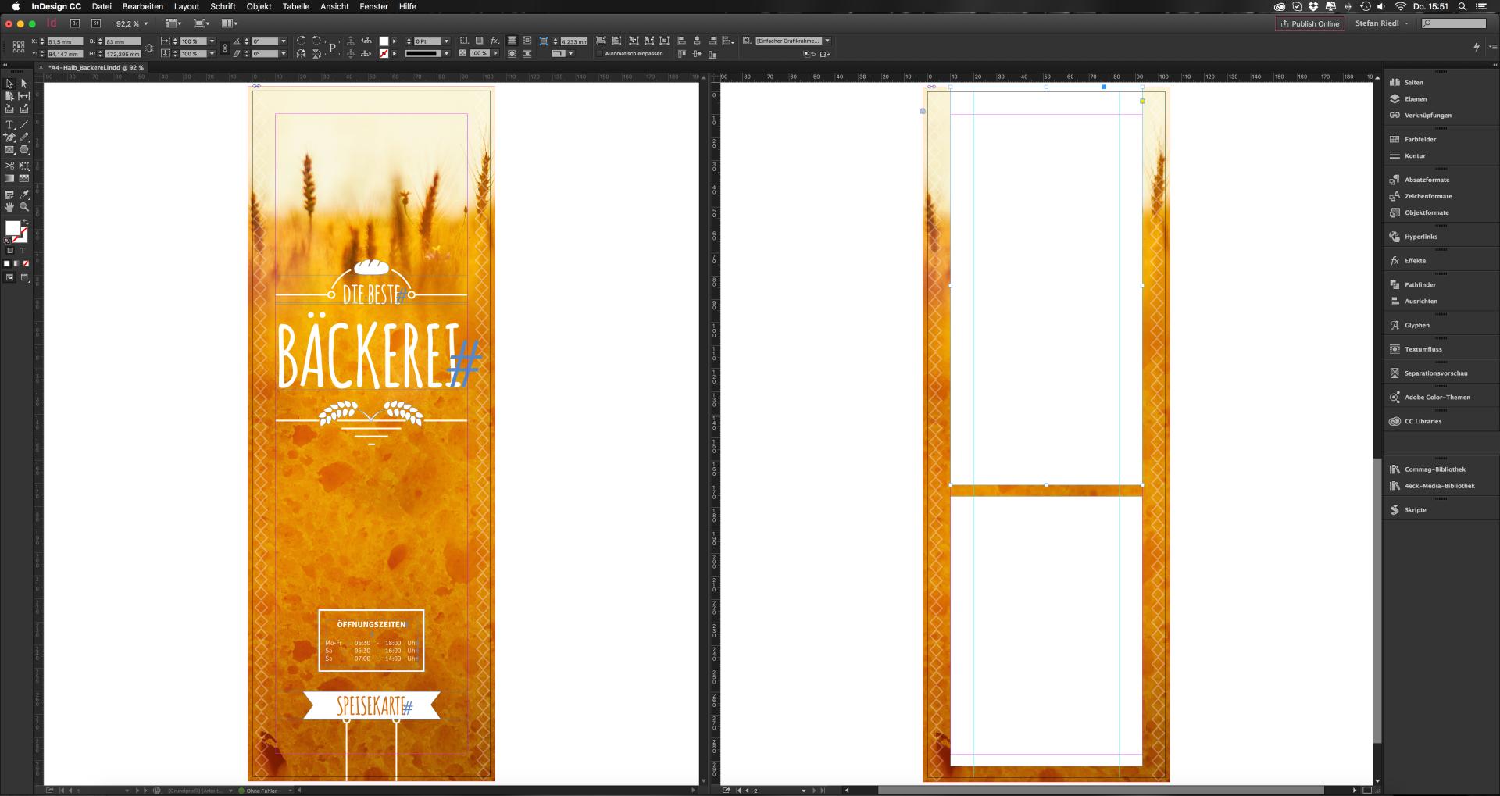Open the Stefan Riedl workspace dropdown
1500x796 pixels.
[x=1381, y=23]
